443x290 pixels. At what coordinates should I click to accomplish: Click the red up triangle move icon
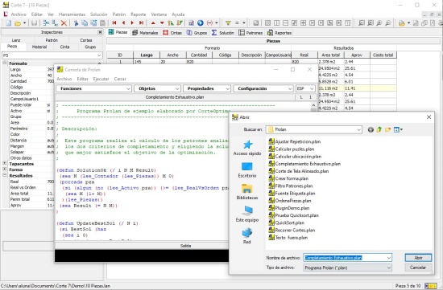[153, 23]
